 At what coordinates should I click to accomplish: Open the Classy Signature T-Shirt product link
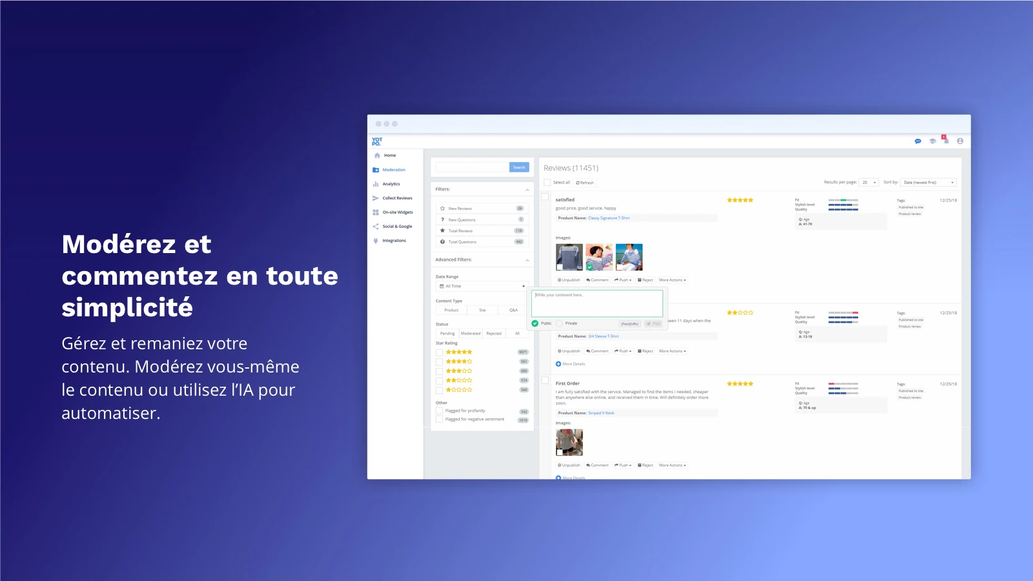[609, 218]
